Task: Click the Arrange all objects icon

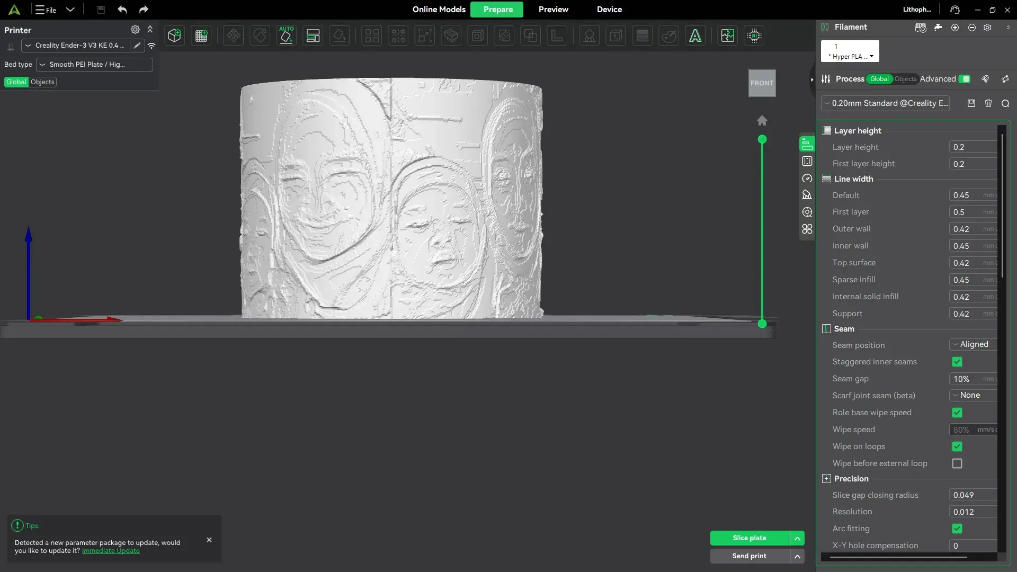Action: click(313, 35)
